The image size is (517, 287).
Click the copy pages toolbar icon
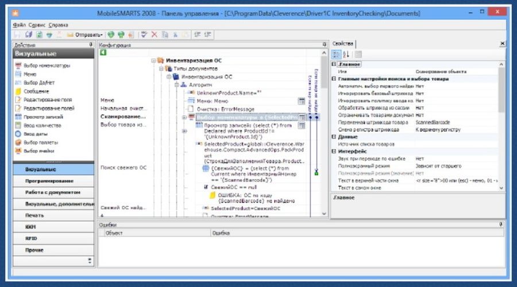[x=165, y=34]
